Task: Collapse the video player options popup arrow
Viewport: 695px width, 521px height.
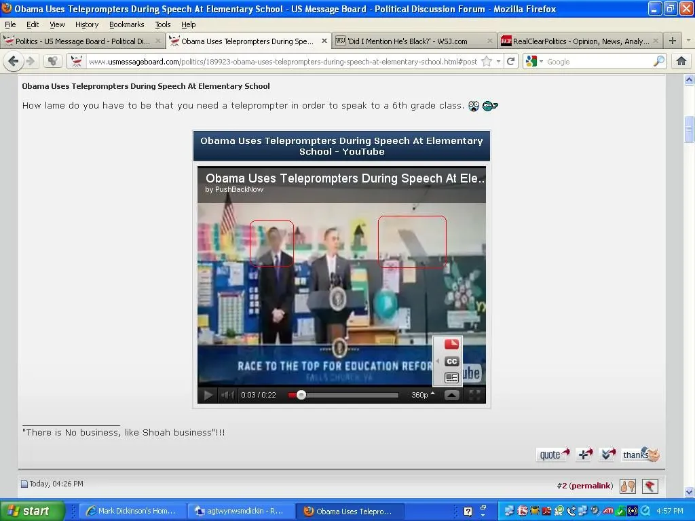Action: pos(451,395)
